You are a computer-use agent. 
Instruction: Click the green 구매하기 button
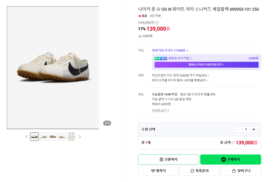click(231, 159)
